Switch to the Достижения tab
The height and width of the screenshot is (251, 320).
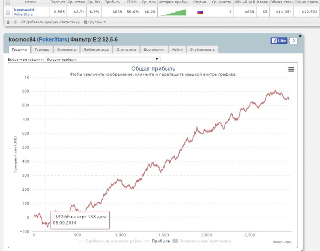(x=154, y=49)
